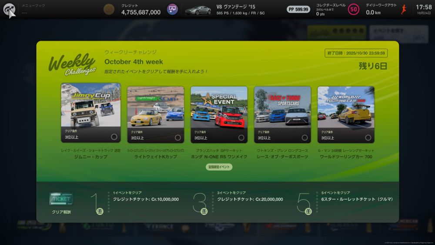Viewport: 435px width, 245px height.
Task: Click the メニューブック label
Action: tap(33, 6)
